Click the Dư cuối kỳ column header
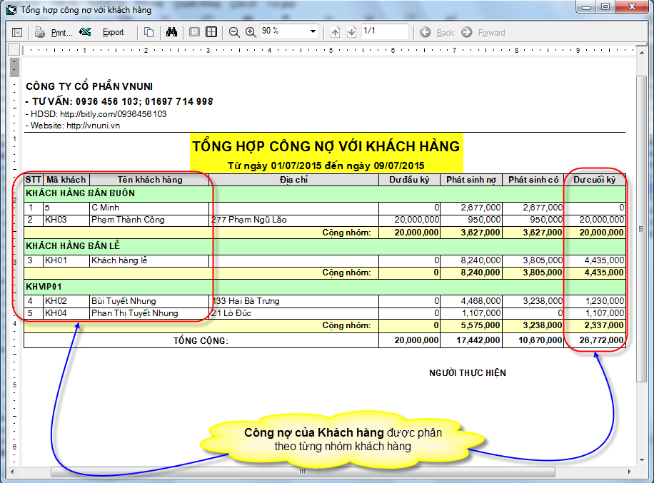 (595, 180)
